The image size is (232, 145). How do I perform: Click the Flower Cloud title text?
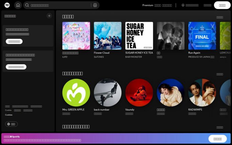pos(101,53)
